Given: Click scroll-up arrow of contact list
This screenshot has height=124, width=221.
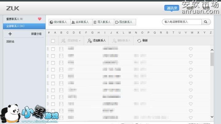Looking at the screenshot, I should pyautogui.click(x=212, y=50).
